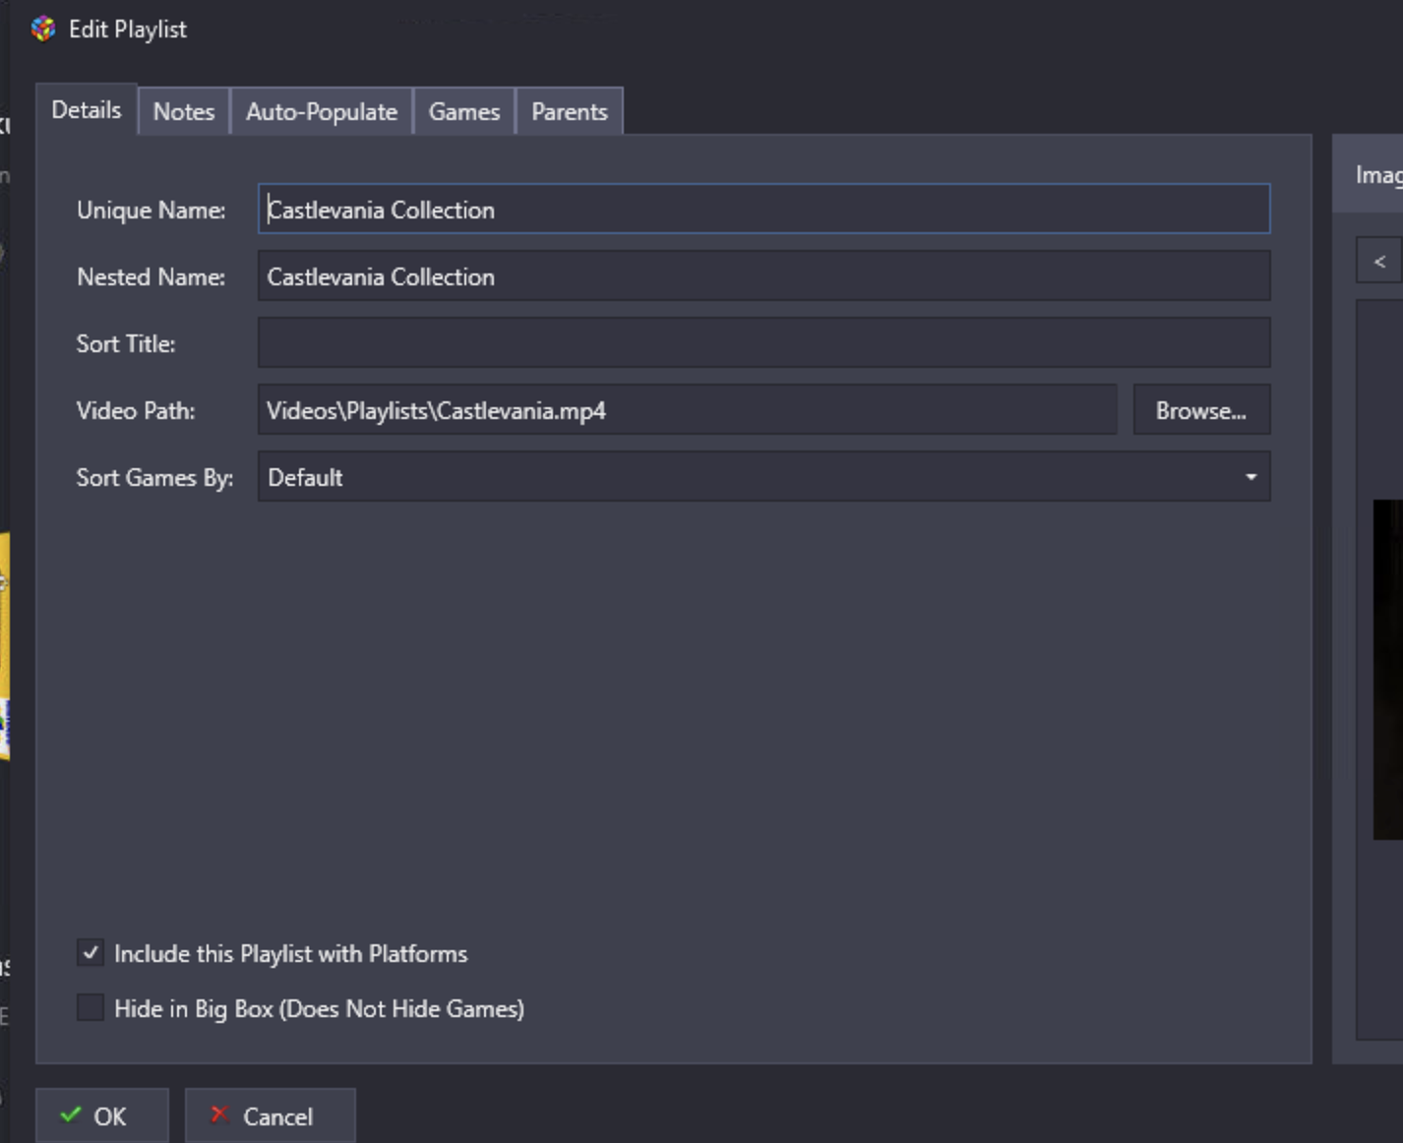Click the Unique Name text field
Screen dimensions: 1403x1143
(764, 209)
